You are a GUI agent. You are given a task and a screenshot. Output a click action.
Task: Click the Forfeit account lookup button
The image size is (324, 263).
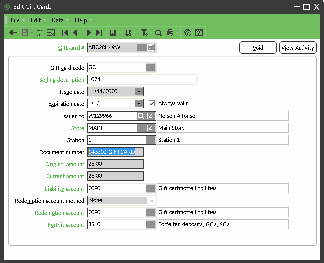151,224
